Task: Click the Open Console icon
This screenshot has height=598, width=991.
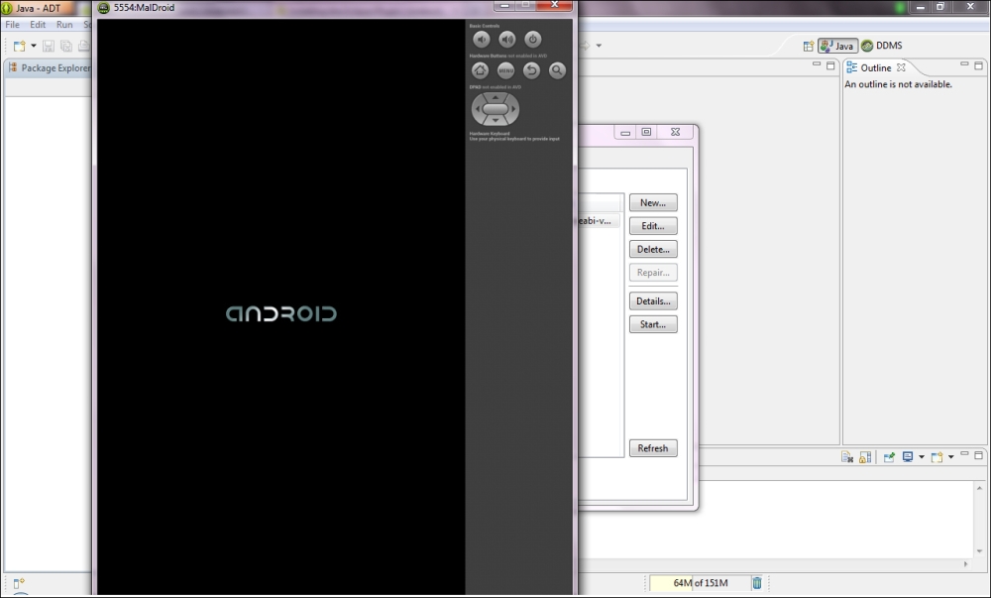Action: tap(936, 457)
